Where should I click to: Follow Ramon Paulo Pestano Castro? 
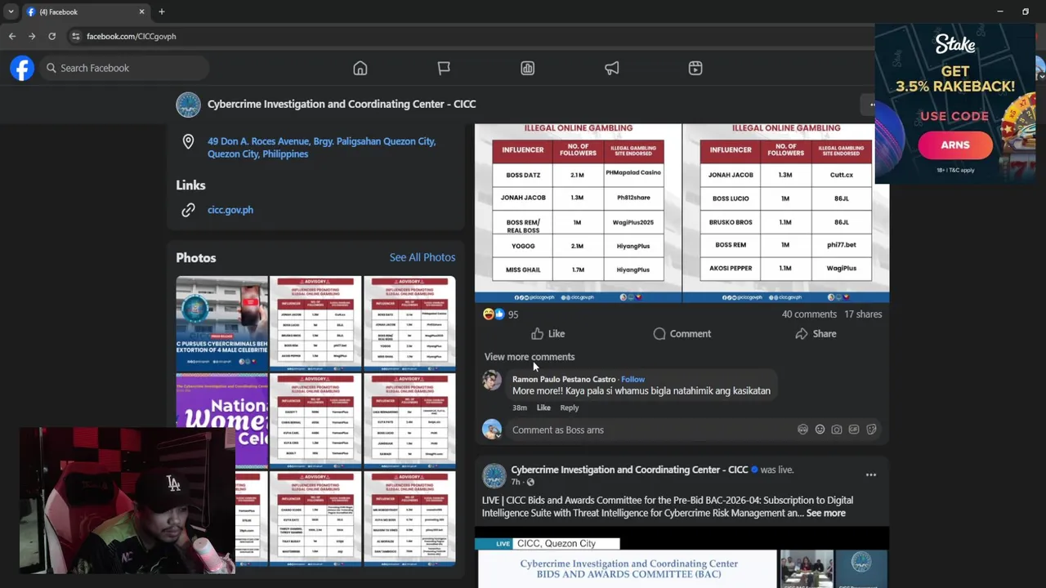pyautogui.click(x=633, y=379)
